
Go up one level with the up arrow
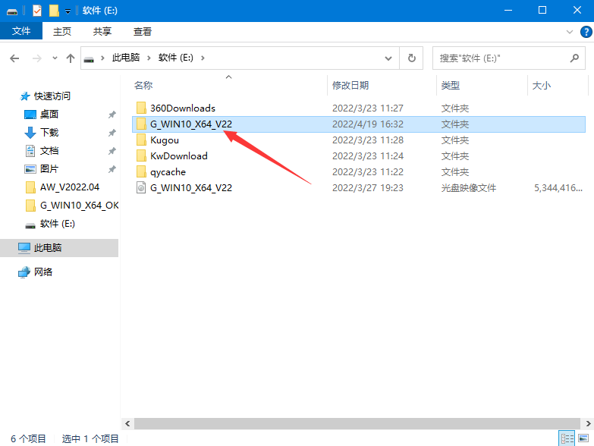tap(70, 58)
